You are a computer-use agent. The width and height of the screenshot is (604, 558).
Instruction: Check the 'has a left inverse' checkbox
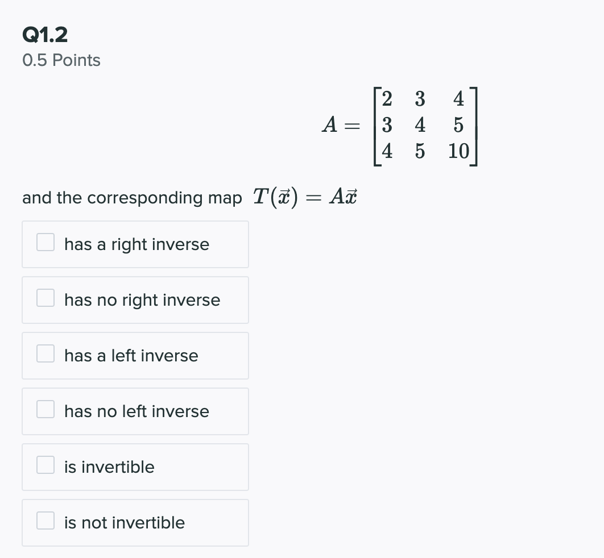tap(45, 353)
